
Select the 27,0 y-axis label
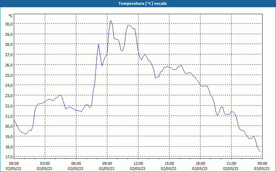9,55
